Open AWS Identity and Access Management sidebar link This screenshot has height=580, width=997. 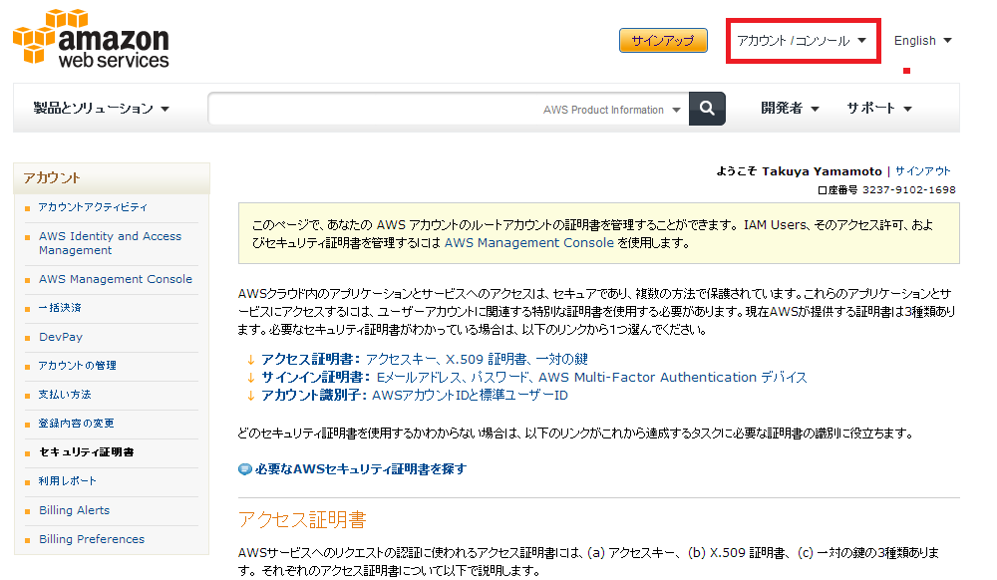[110, 243]
